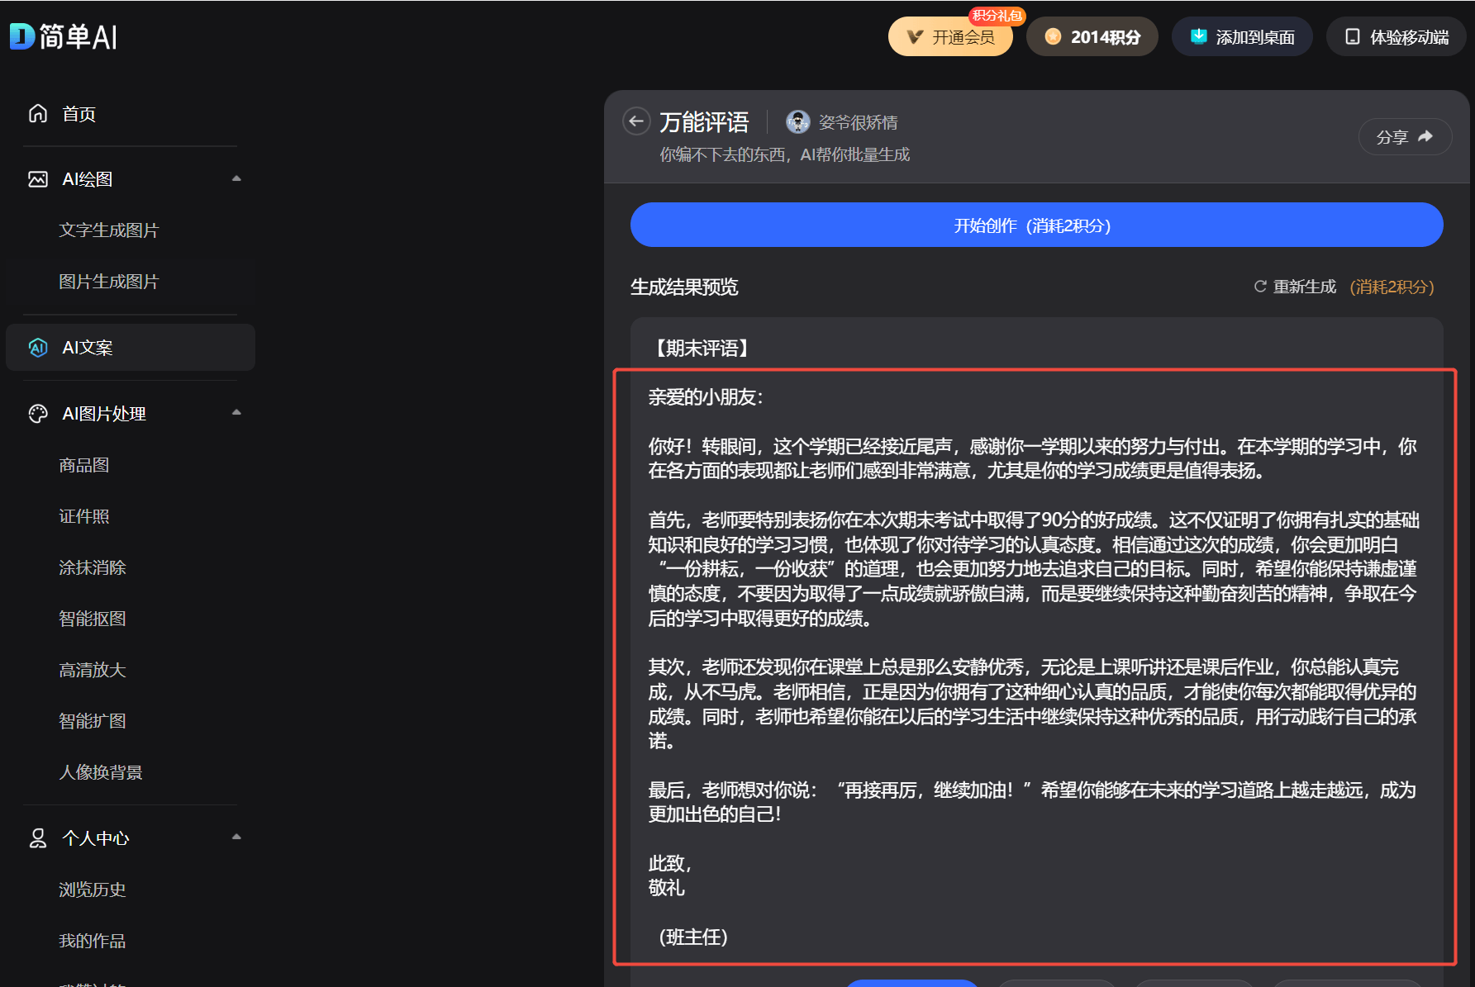The width and height of the screenshot is (1475, 987).
Task: Click 添加到桌面 button
Action: click(1241, 37)
